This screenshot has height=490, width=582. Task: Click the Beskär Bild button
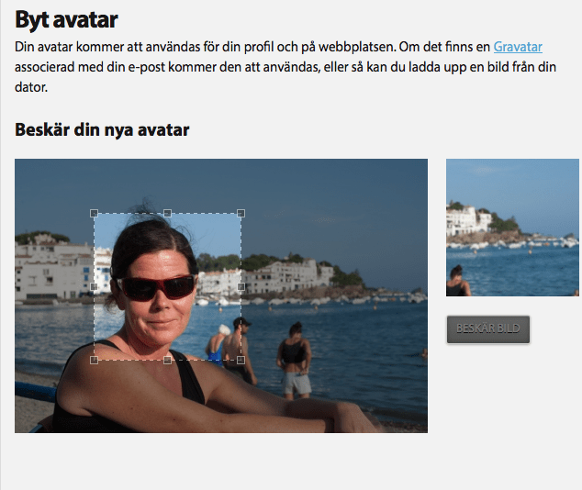pyautogui.click(x=488, y=329)
